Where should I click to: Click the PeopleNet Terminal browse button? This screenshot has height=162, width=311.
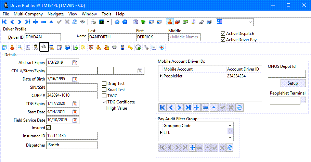coord(303,101)
